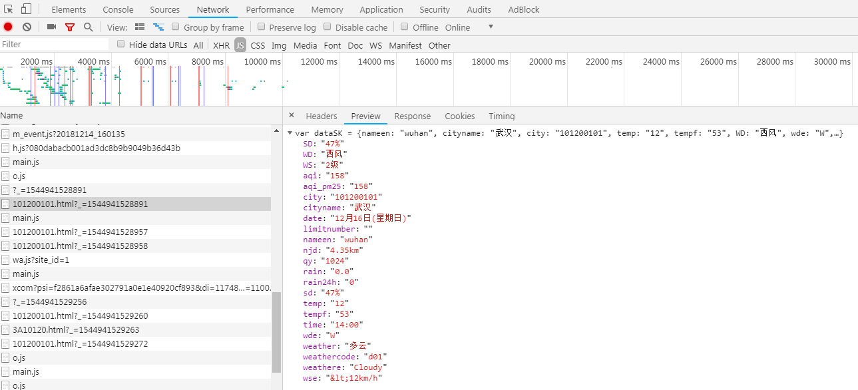The image size is (858, 390).
Task: Open network search with the magnifier icon
Action: click(87, 27)
